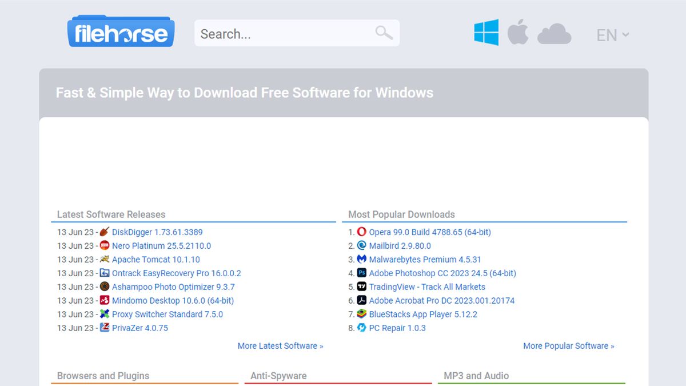Click the Opera browser icon
The width and height of the screenshot is (686, 386).
point(360,232)
